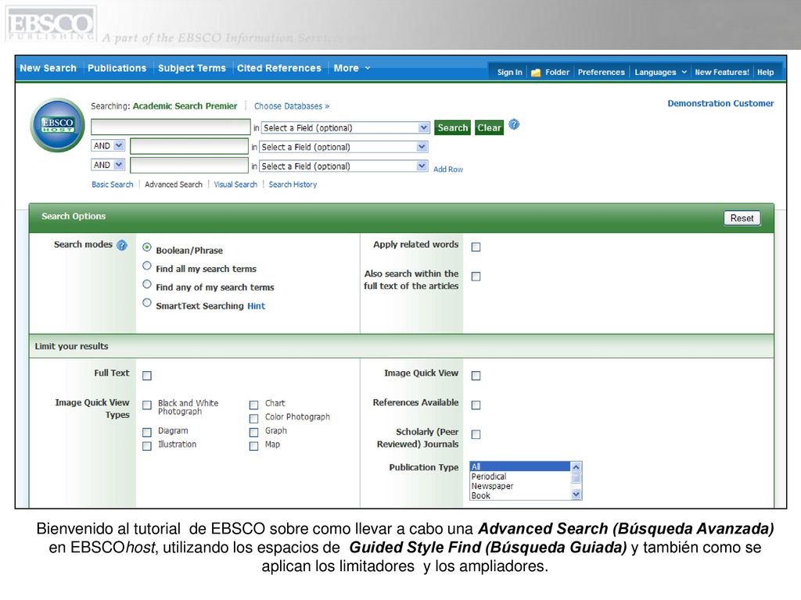Select Book in Publication Type list
Screen dimensions: 801x600
[519, 495]
